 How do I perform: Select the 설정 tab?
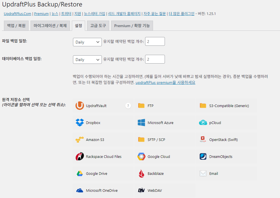pyautogui.click(x=78, y=26)
